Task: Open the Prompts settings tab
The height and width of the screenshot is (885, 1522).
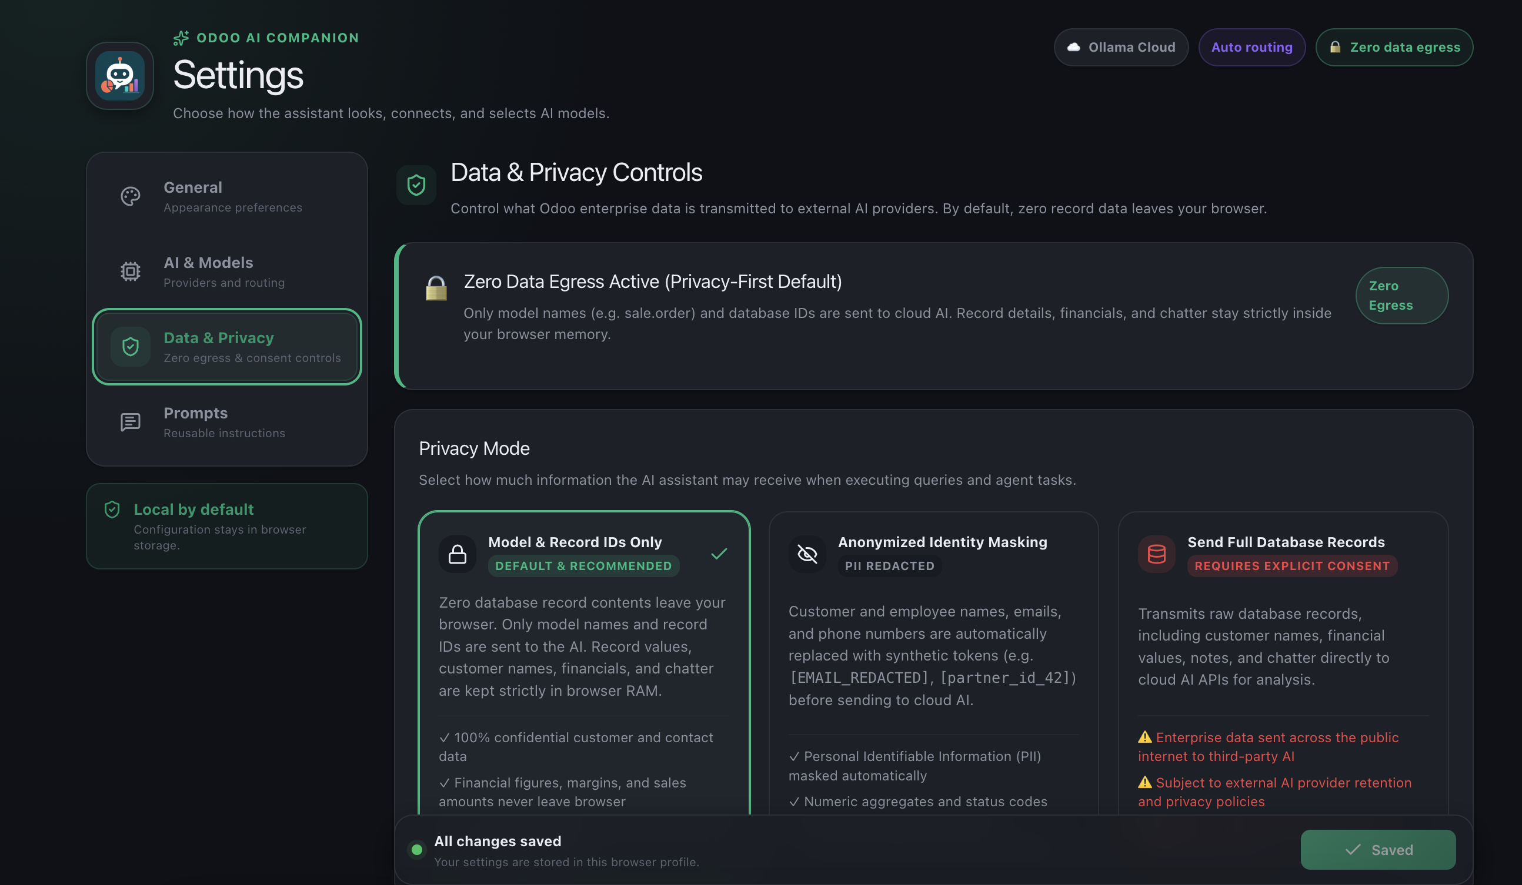Action: (x=227, y=422)
